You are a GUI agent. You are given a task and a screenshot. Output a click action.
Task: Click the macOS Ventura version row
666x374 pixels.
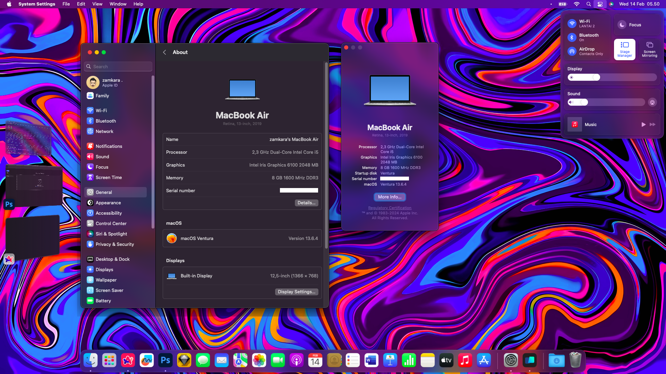point(242,238)
